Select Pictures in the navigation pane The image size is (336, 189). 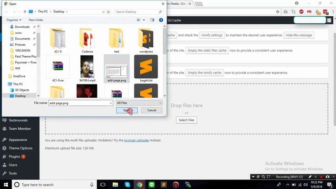point(20,45)
